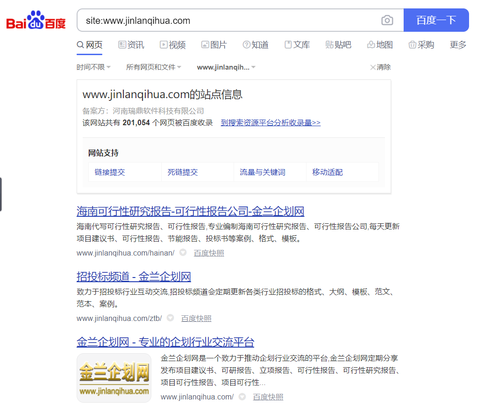Go to the 文库 tab

pos(297,45)
